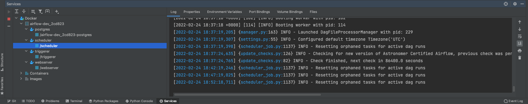528x104 pixels.
Task: Open the Group By options icon
Action: pyautogui.click(x=33, y=11)
